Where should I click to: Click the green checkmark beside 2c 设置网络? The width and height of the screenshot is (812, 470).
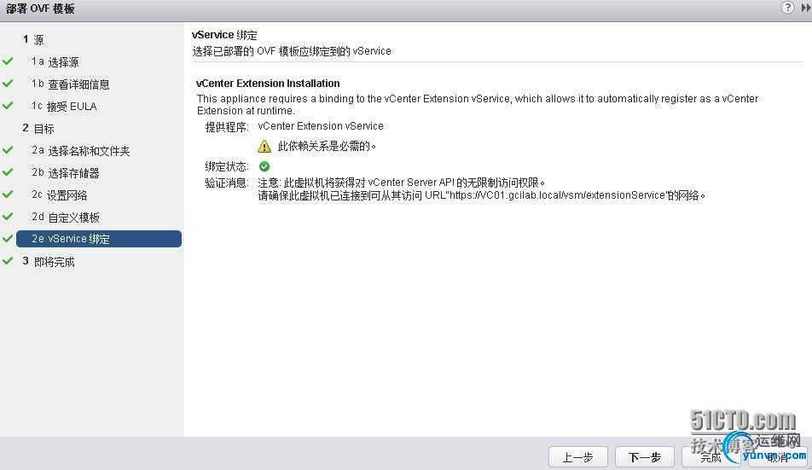pos(8,194)
